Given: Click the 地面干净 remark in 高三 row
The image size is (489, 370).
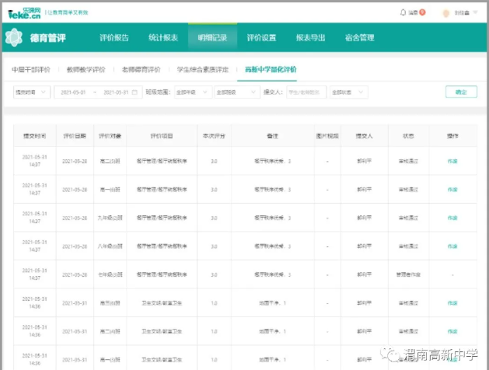Looking at the screenshot, I should [x=272, y=303].
